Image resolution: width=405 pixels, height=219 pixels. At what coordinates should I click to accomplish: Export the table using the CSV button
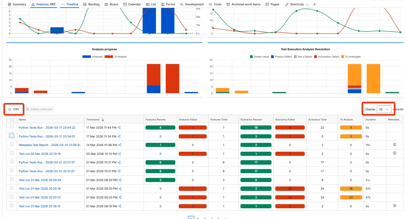[x=14, y=109]
